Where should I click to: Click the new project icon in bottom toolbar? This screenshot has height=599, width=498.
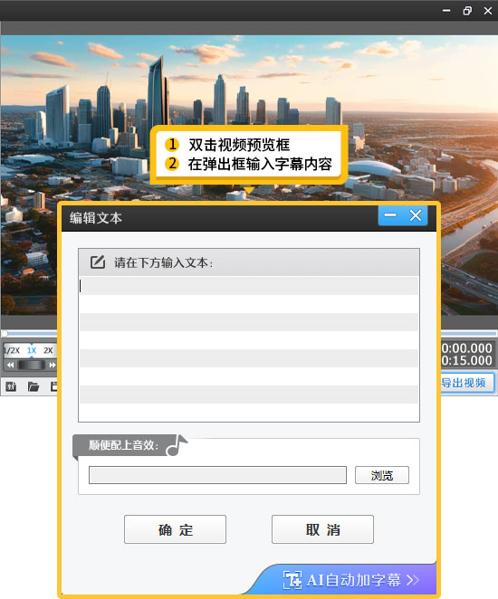coord(11,386)
